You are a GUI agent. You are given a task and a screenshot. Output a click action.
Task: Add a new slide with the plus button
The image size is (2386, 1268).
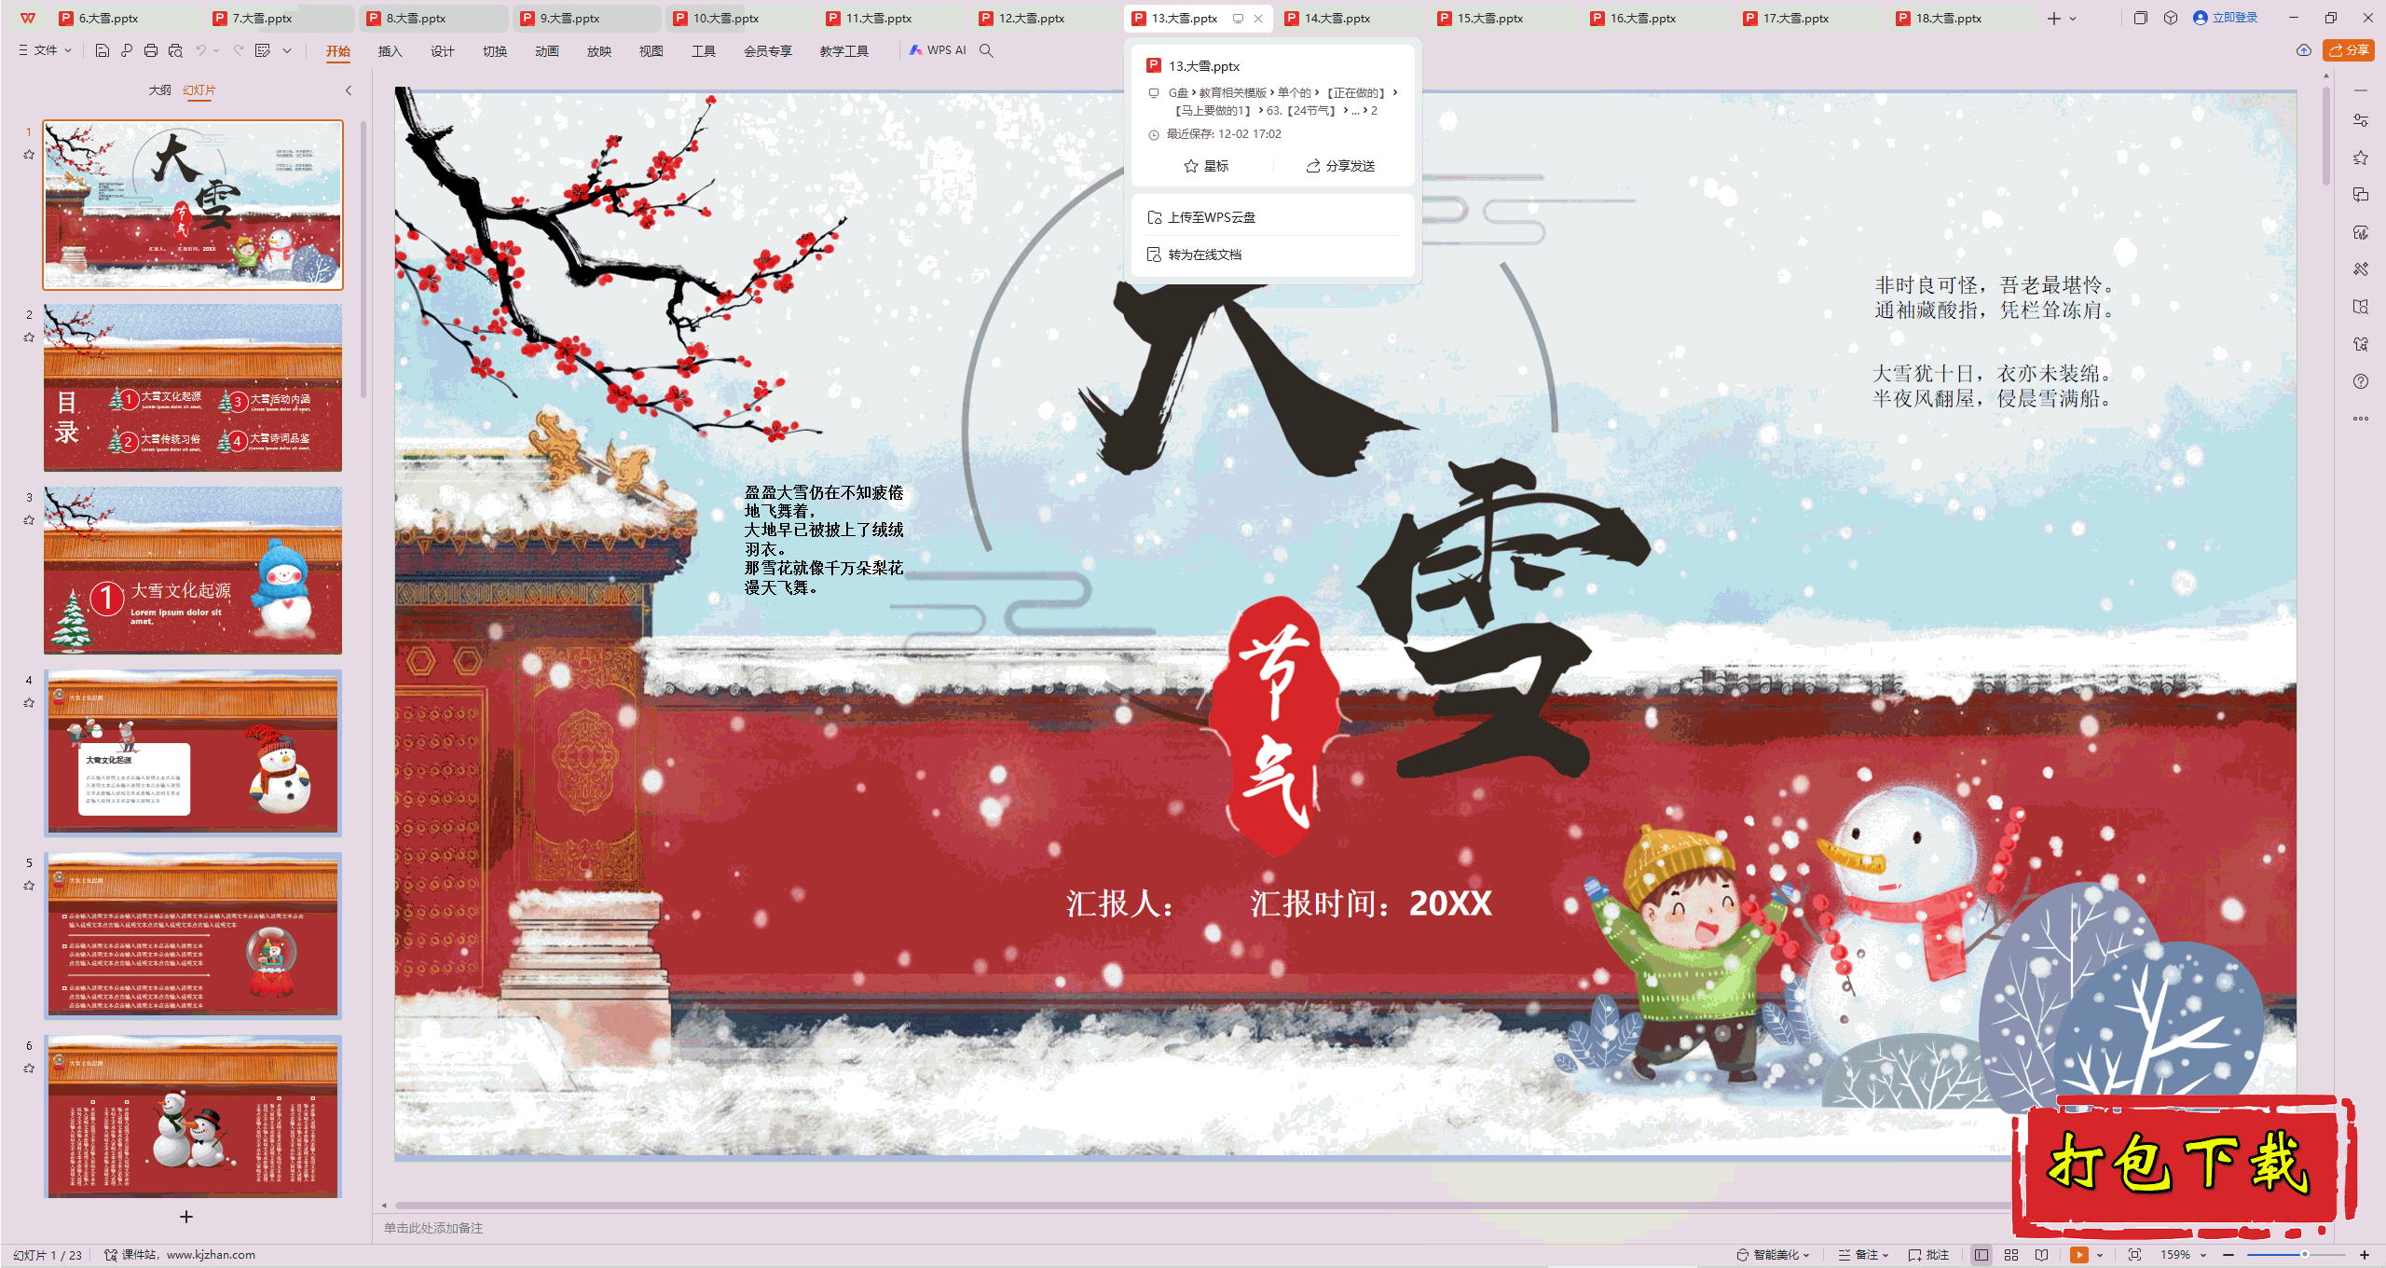[x=186, y=1217]
